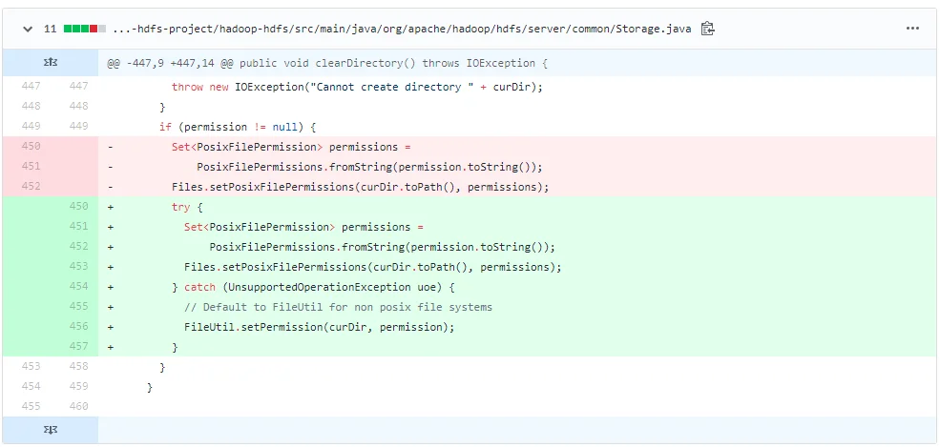Select deleted line number 452
The image size is (940, 447).
point(30,187)
